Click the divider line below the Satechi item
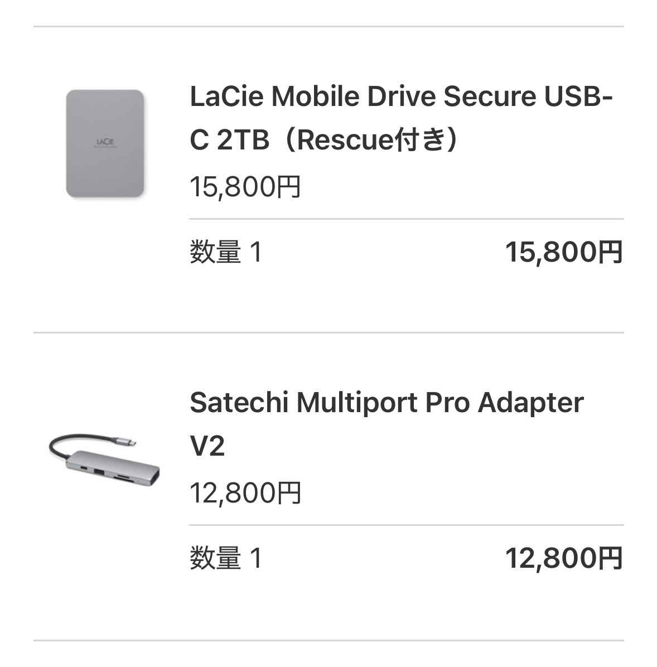657x667 pixels. pyautogui.click(x=328, y=640)
